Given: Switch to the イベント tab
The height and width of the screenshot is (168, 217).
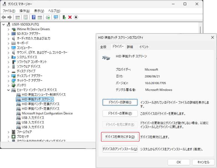Looking at the screenshot, I should (144, 47).
